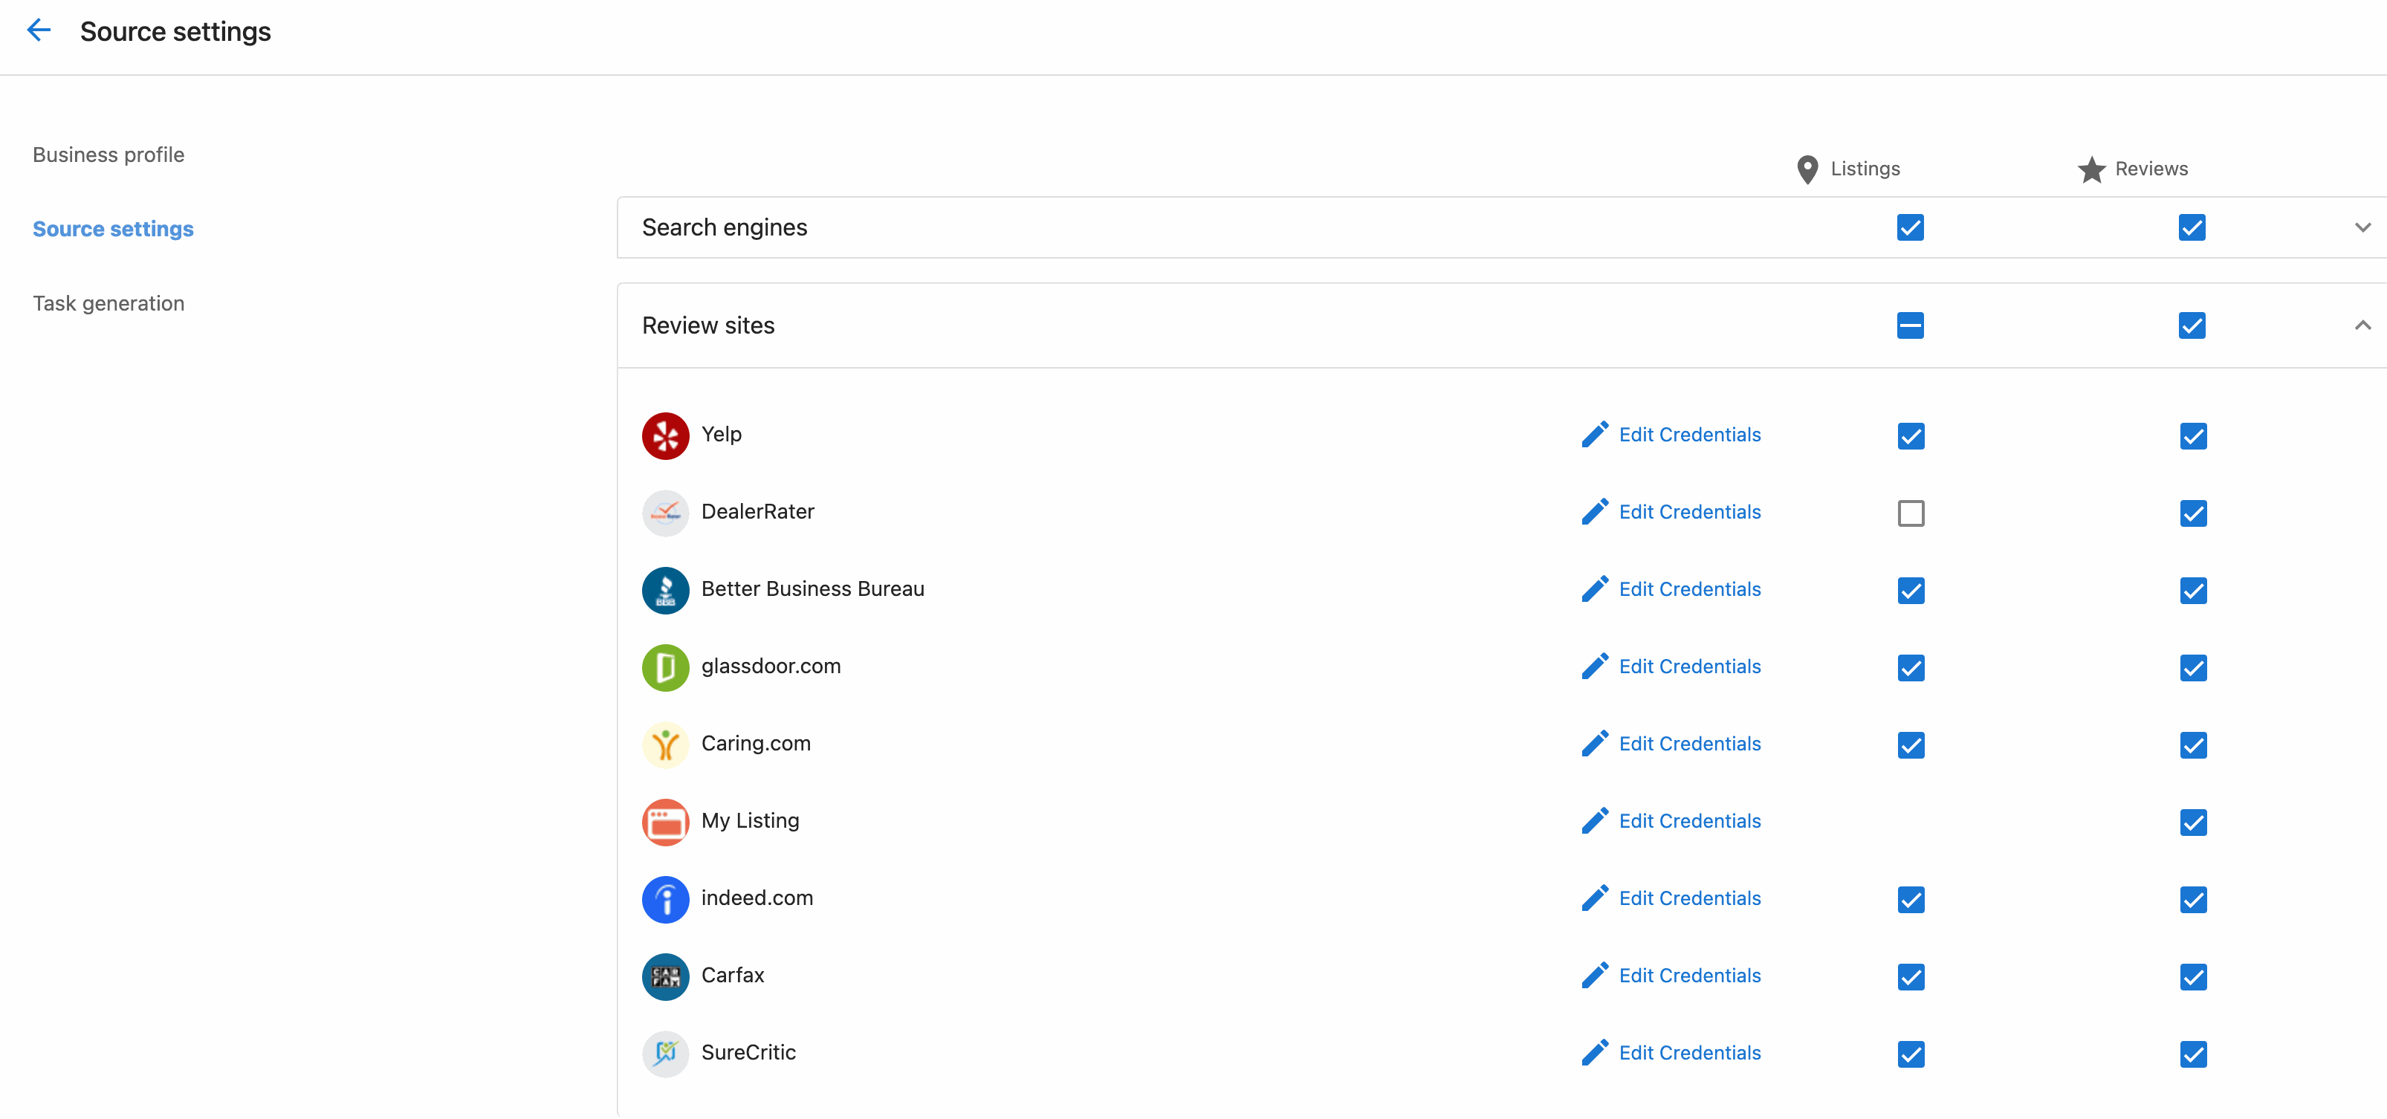Uncheck the Yelp Listings checkbox
The image size is (2387, 1119).
coord(1911,436)
